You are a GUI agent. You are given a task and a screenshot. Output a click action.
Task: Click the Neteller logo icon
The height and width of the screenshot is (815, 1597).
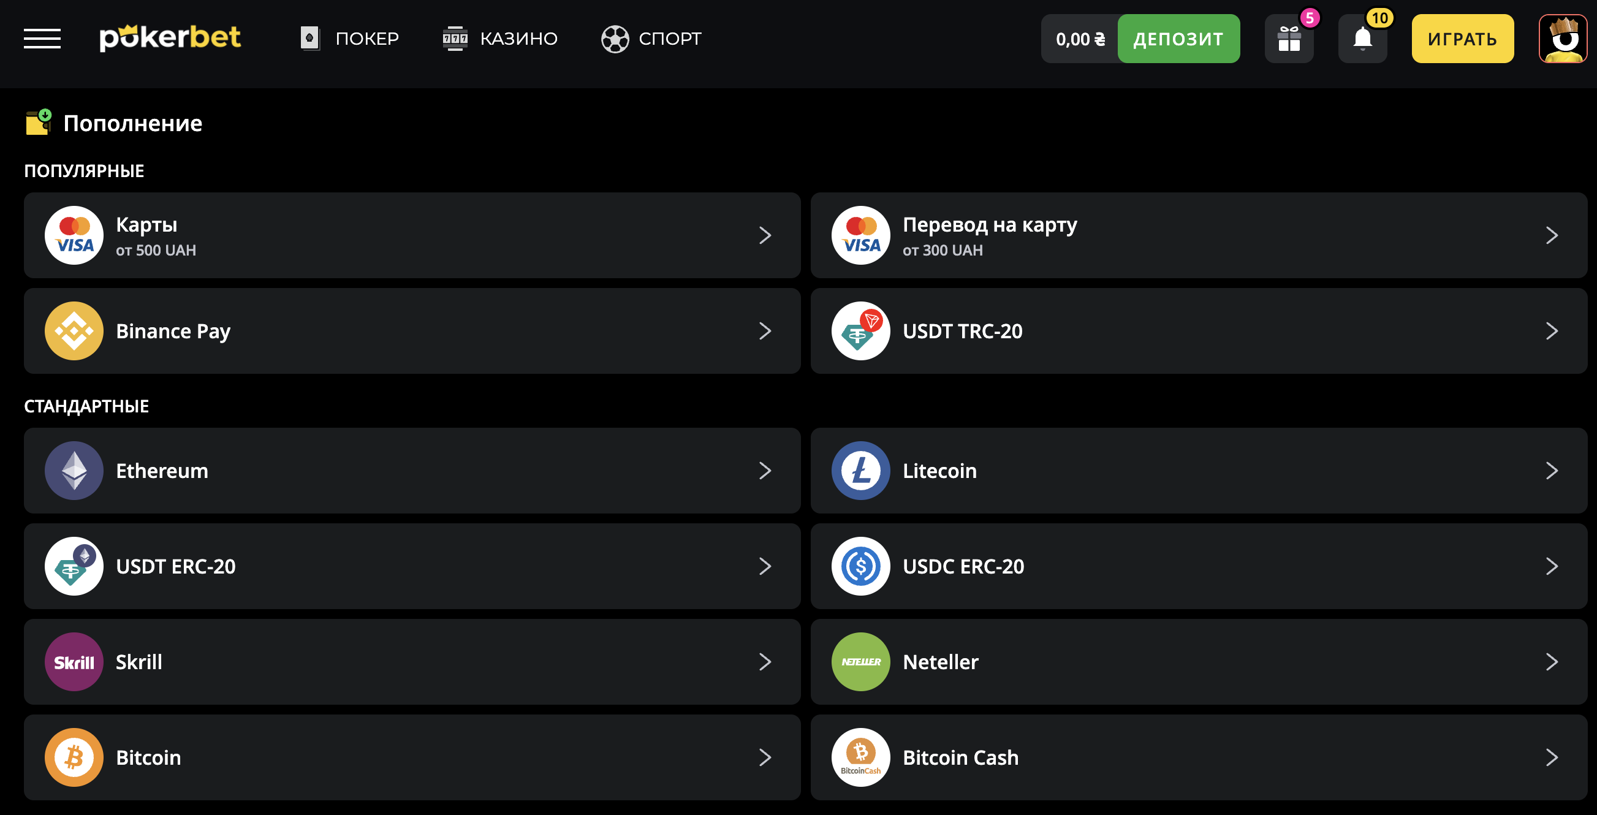click(860, 662)
